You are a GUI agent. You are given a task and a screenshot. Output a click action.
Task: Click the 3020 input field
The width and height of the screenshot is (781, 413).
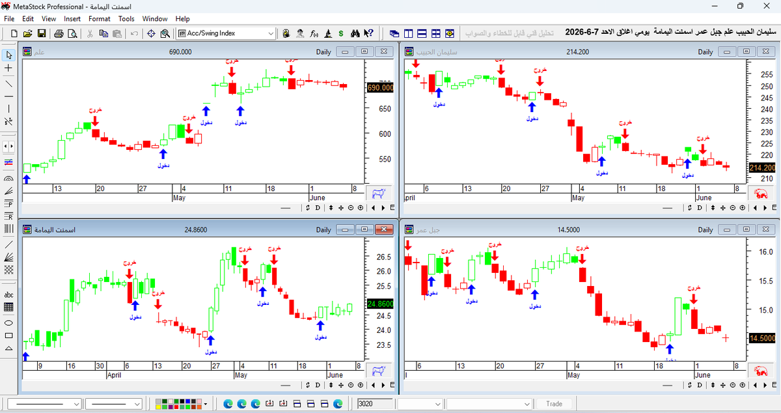[375, 404]
